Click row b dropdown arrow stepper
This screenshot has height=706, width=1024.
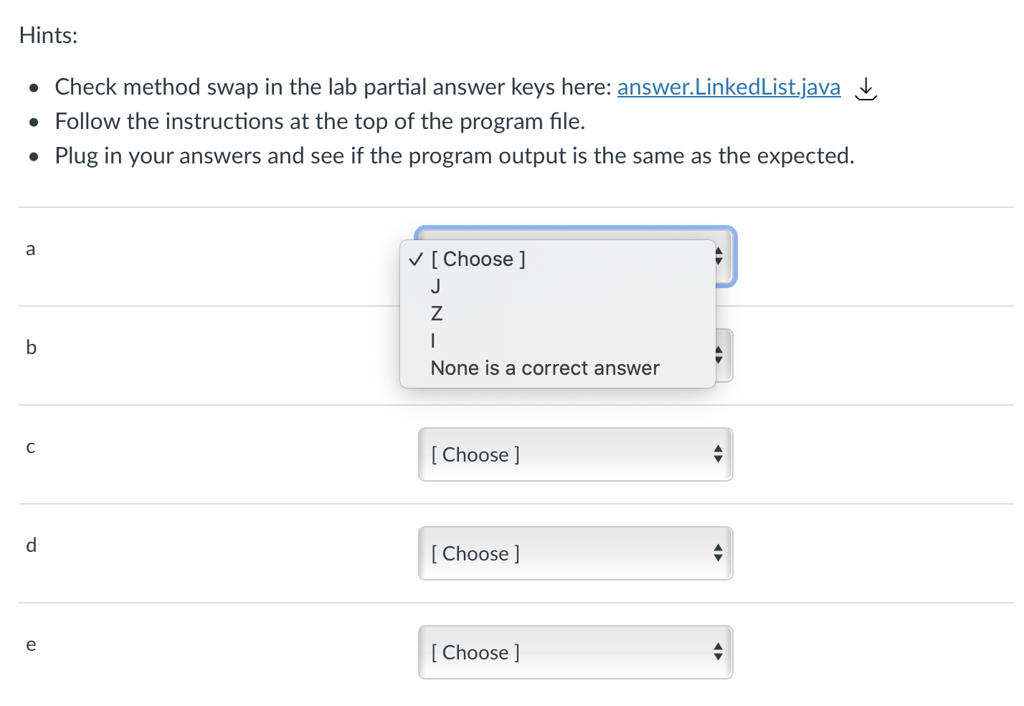719,355
